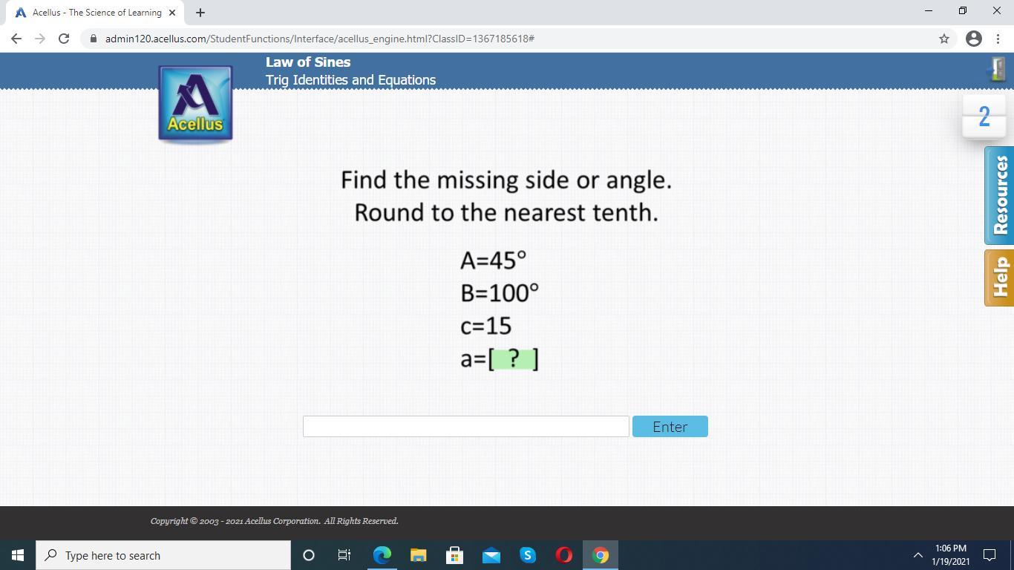Click the Chrome taskbar icon
The width and height of the screenshot is (1014, 570).
pyautogui.click(x=601, y=555)
